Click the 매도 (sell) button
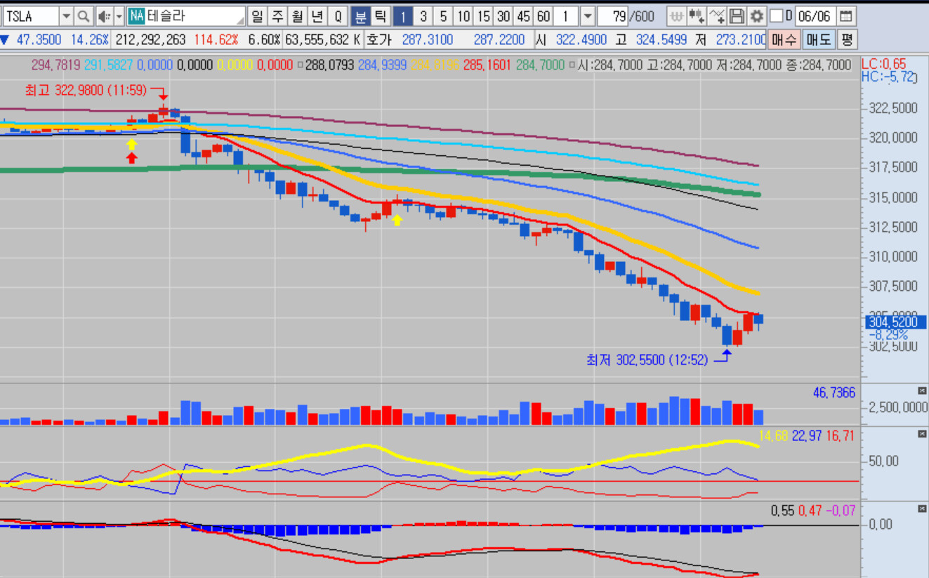Screen dimensions: 929x578 [x=819, y=39]
